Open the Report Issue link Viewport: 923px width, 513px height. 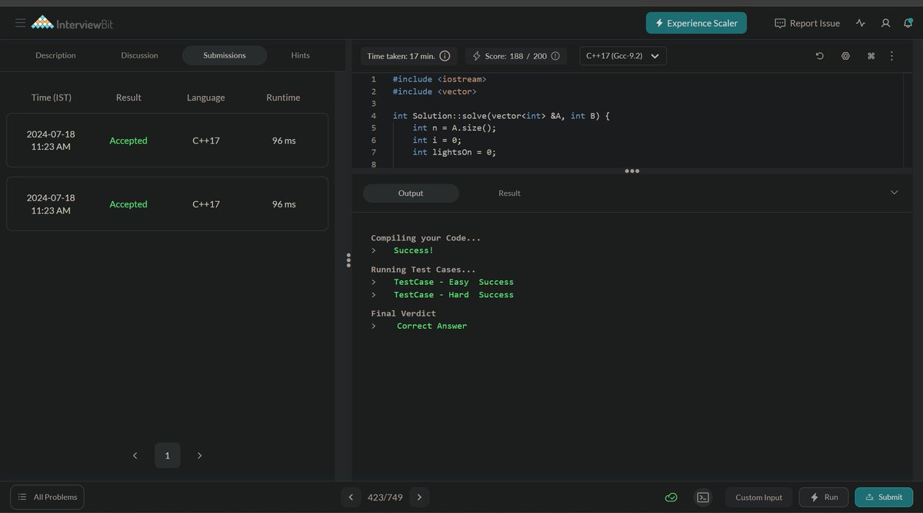pyautogui.click(x=807, y=23)
